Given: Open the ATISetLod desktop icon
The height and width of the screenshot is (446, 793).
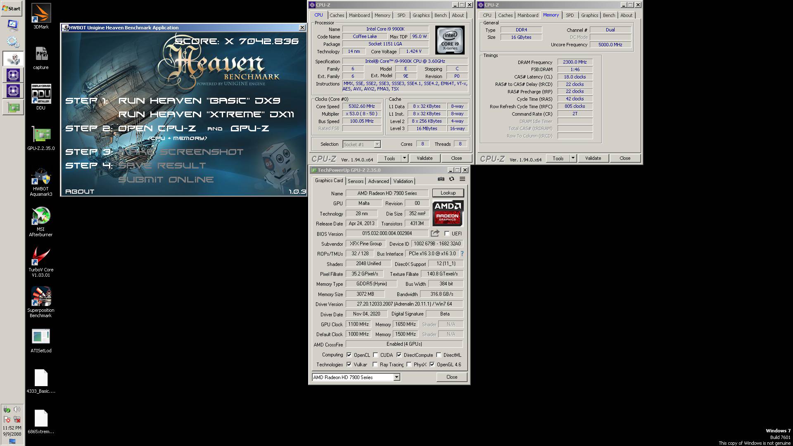Looking at the screenshot, I should [41, 341].
